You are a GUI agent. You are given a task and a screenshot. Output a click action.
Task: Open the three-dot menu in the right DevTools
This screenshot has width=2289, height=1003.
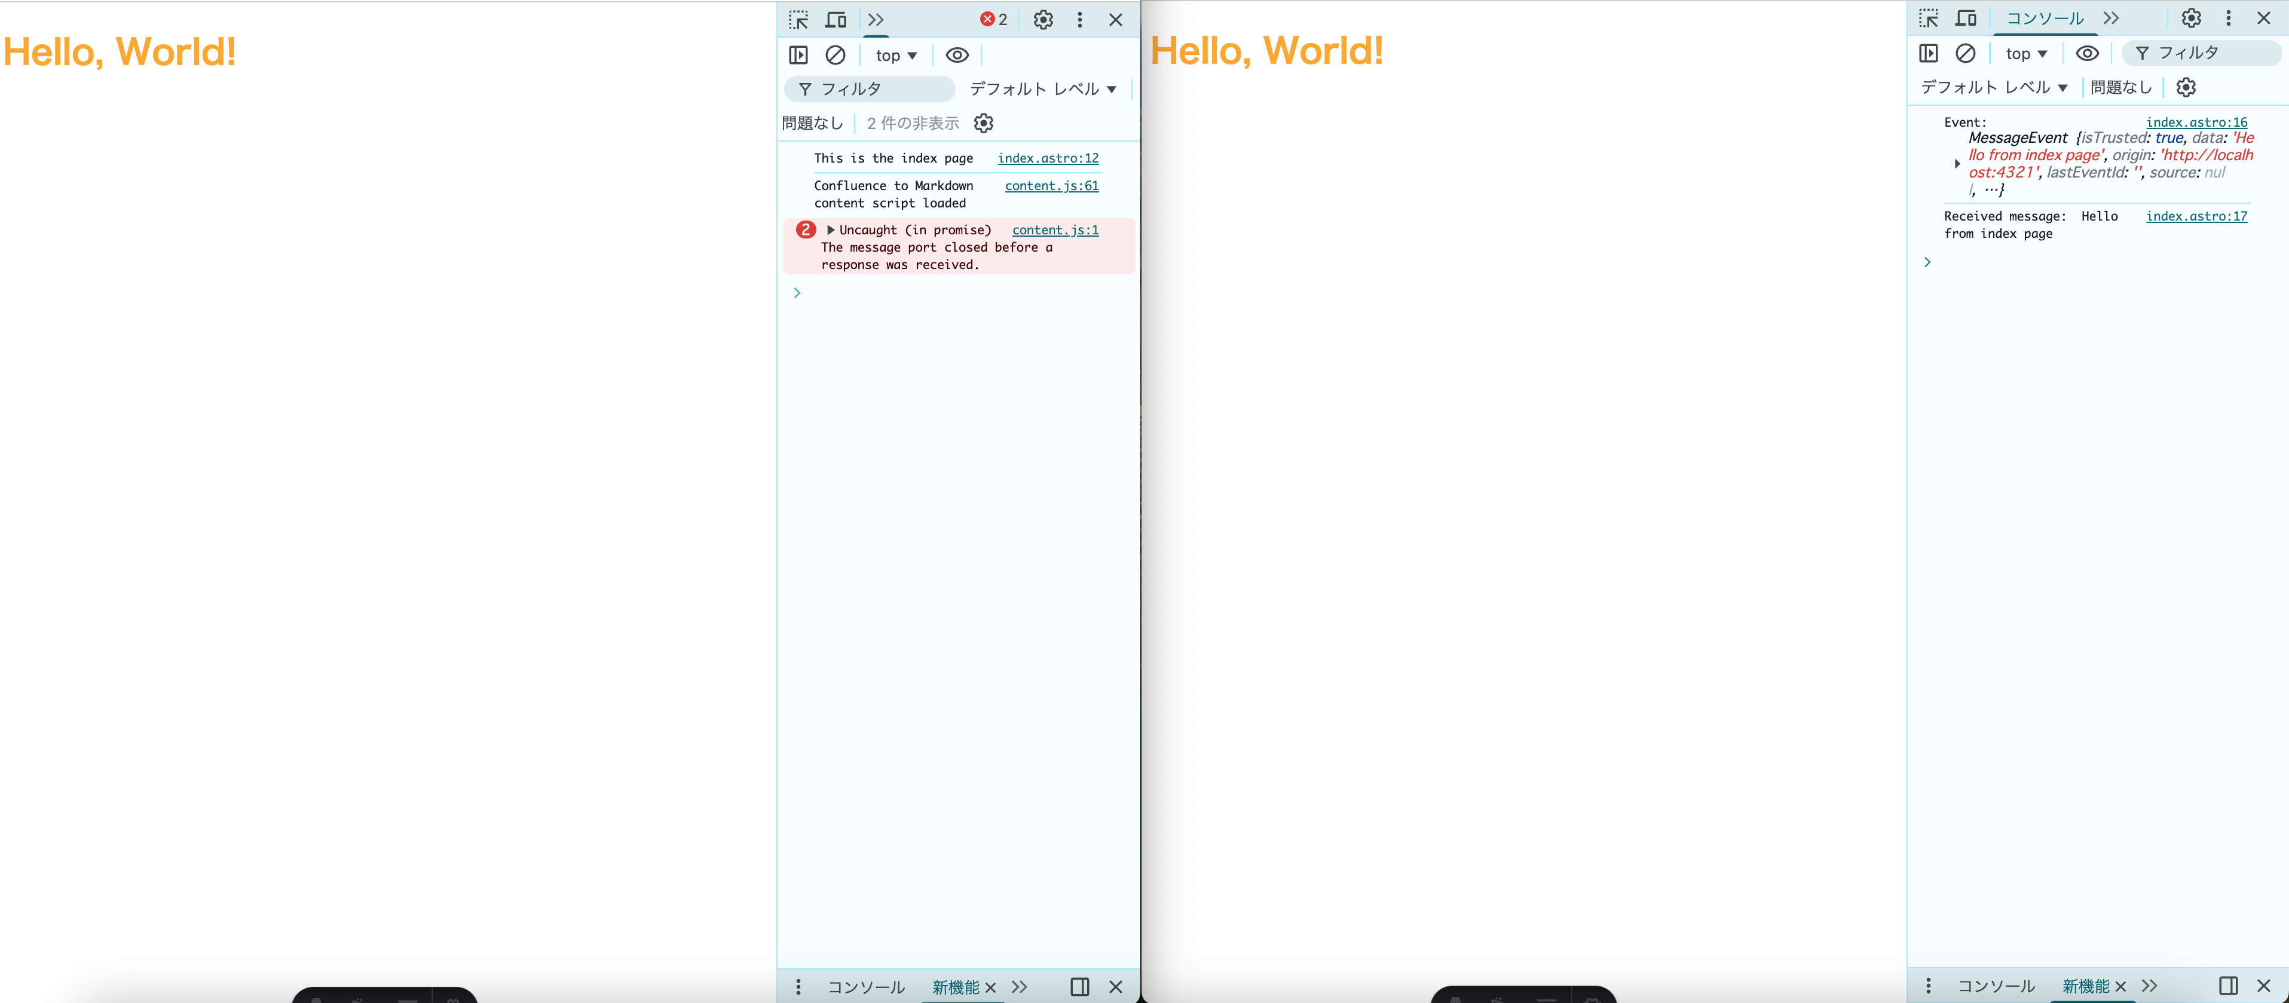pyautogui.click(x=2227, y=18)
